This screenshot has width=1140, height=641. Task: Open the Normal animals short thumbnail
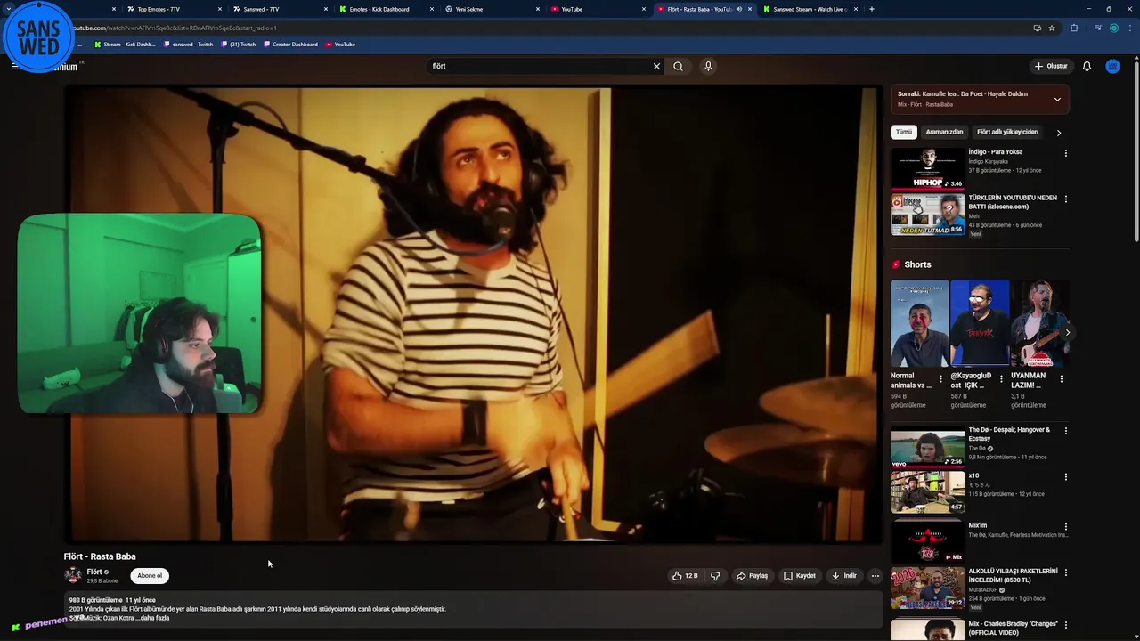coord(919,323)
